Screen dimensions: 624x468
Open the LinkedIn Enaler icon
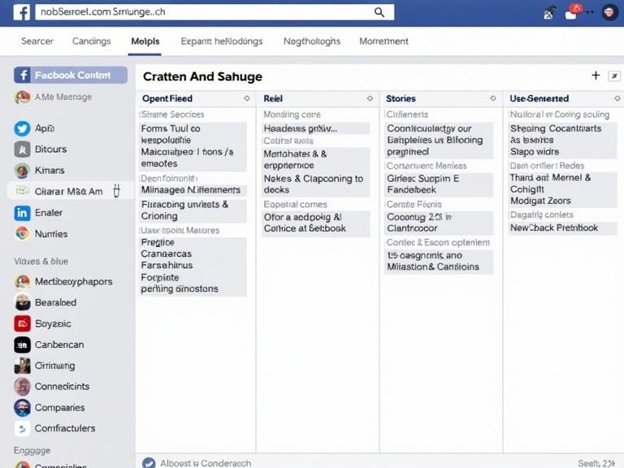pyautogui.click(x=22, y=213)
